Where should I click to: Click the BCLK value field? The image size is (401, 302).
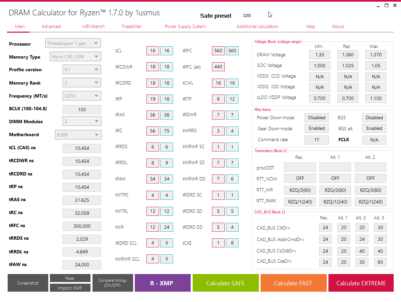[82, 110]
